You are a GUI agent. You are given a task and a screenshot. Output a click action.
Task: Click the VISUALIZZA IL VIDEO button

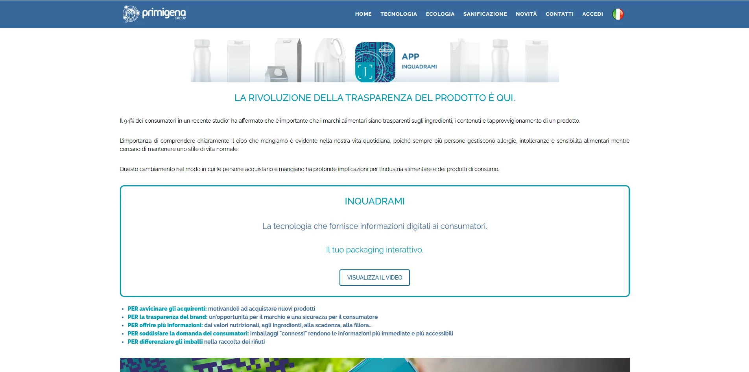(x=374, y=278)
